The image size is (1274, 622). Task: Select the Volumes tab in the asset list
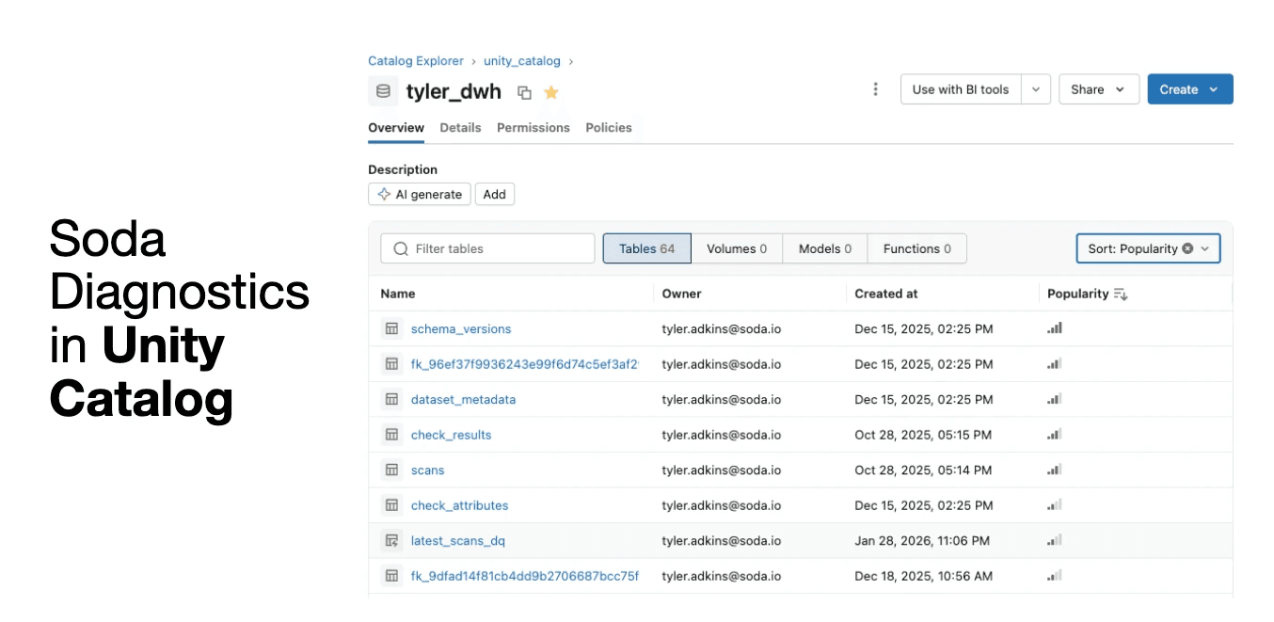click(737, 248)
